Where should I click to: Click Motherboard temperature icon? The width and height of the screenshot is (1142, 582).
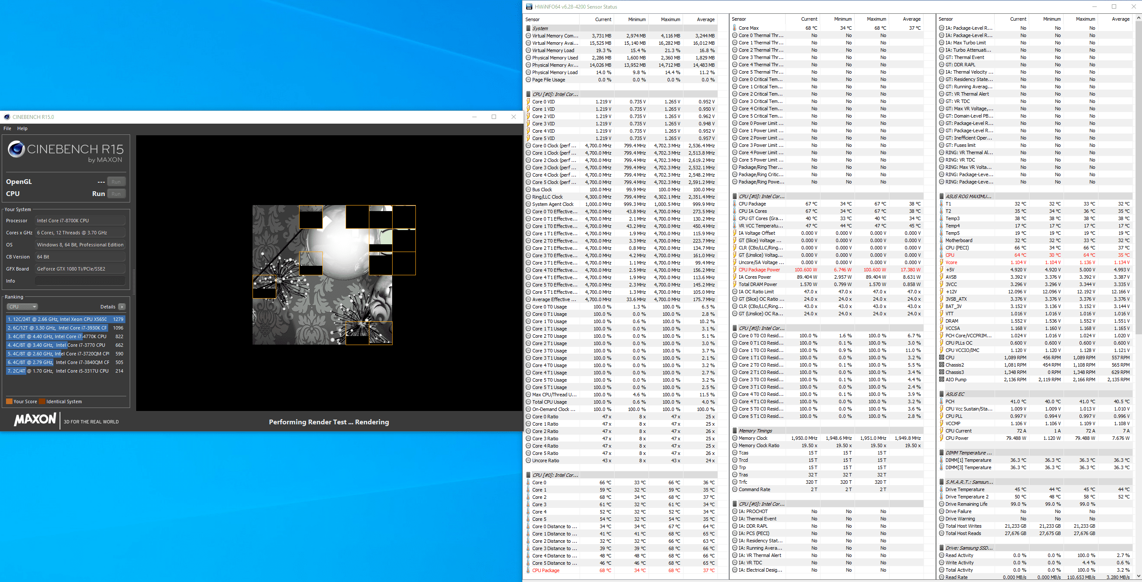(x=942, y=241)
